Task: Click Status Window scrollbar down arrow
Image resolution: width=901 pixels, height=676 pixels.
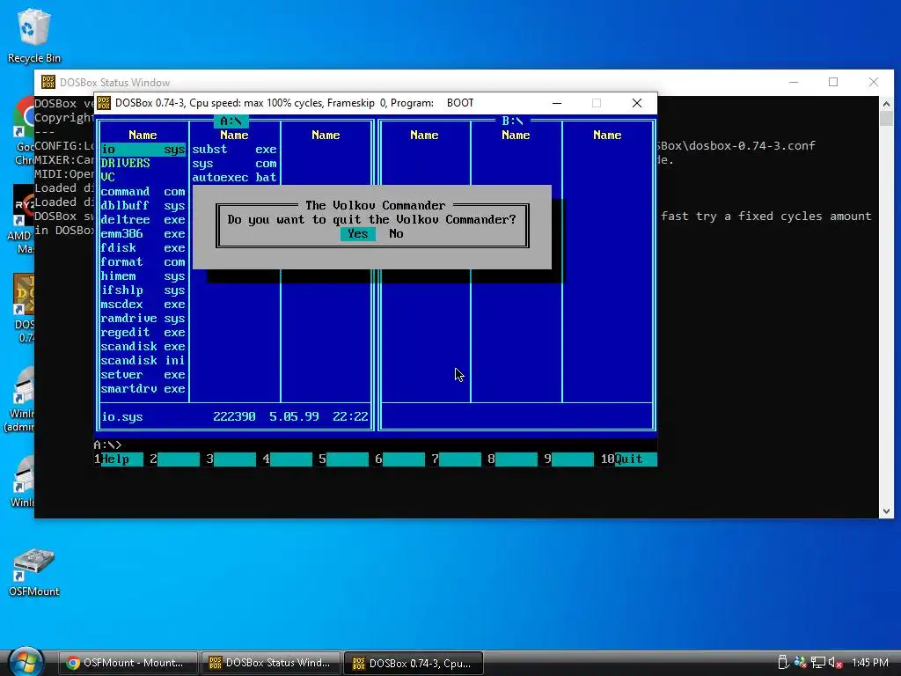Action: pos(886,511)
